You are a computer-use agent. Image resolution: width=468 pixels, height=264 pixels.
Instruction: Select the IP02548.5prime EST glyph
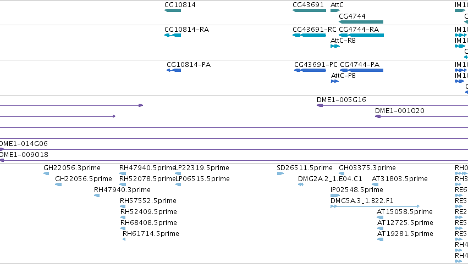335,195
